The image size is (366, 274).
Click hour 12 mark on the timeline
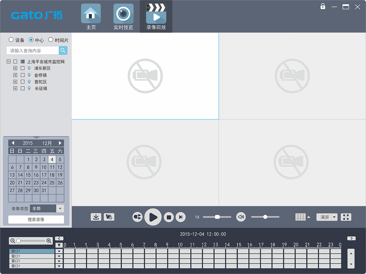[204, 245]
